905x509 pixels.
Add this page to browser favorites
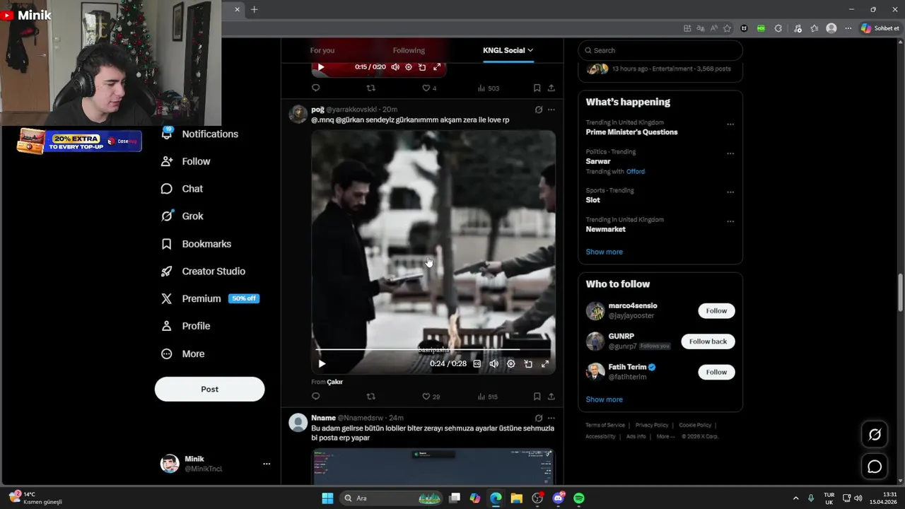727,28
